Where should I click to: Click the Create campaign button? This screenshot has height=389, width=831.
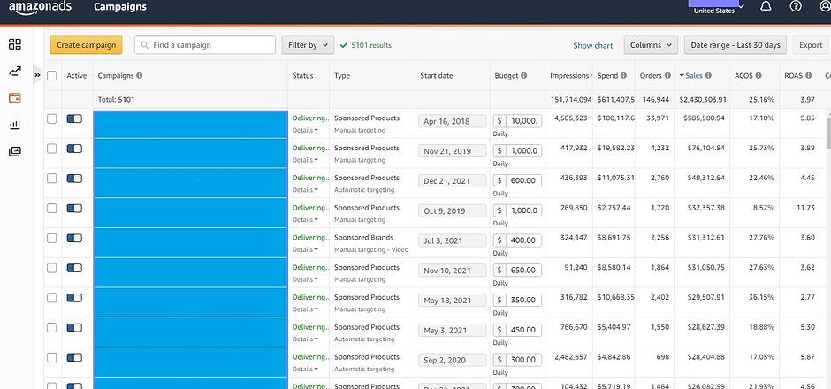click(87, 45)
